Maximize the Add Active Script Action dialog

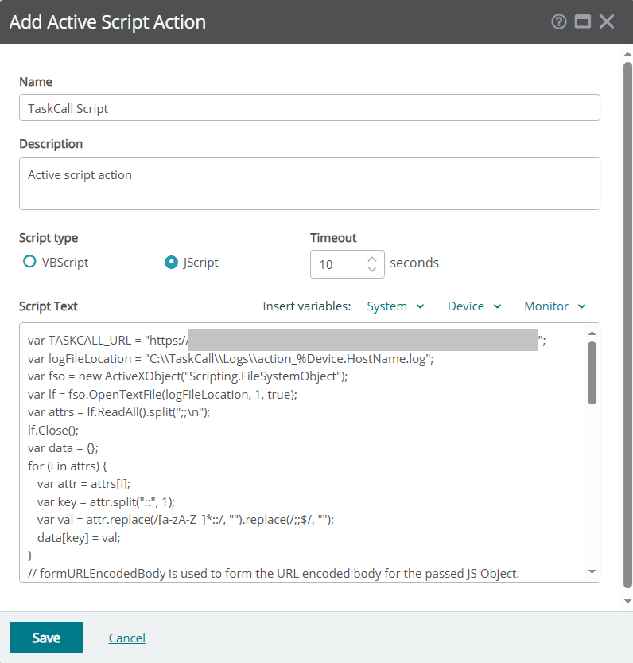pyautogui.click(x=582, y=21)
